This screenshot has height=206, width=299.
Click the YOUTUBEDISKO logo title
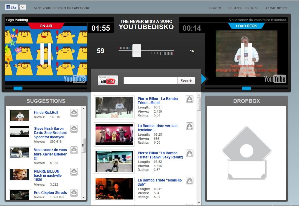[x=147, y=27]
